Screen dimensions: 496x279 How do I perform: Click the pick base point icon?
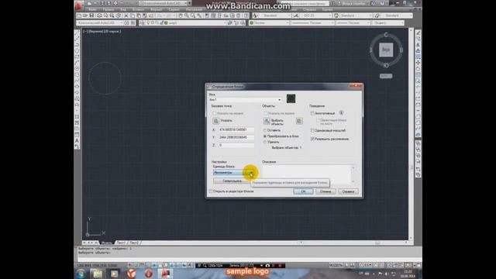[215, 121]
